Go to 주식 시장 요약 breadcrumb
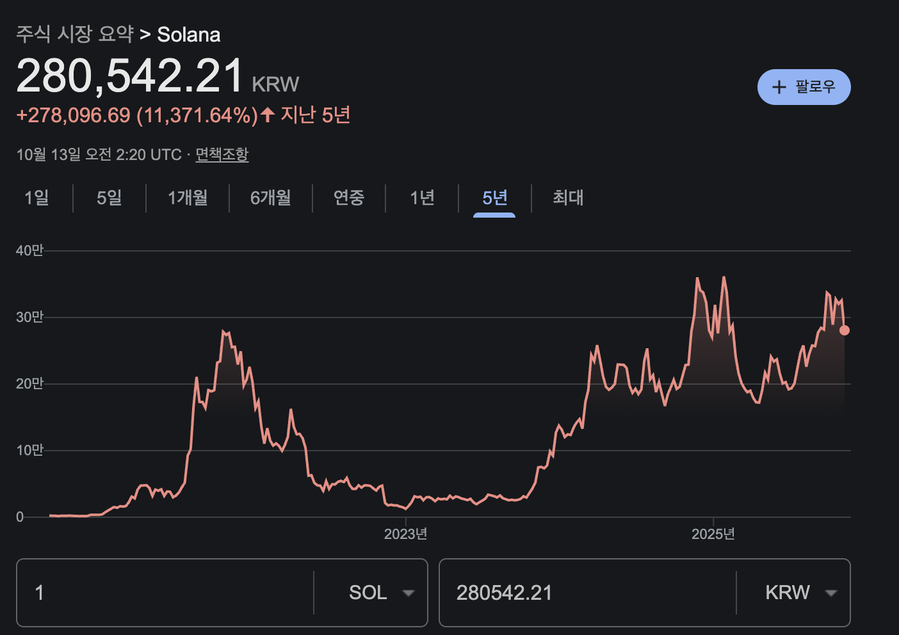 pos(74,34)
